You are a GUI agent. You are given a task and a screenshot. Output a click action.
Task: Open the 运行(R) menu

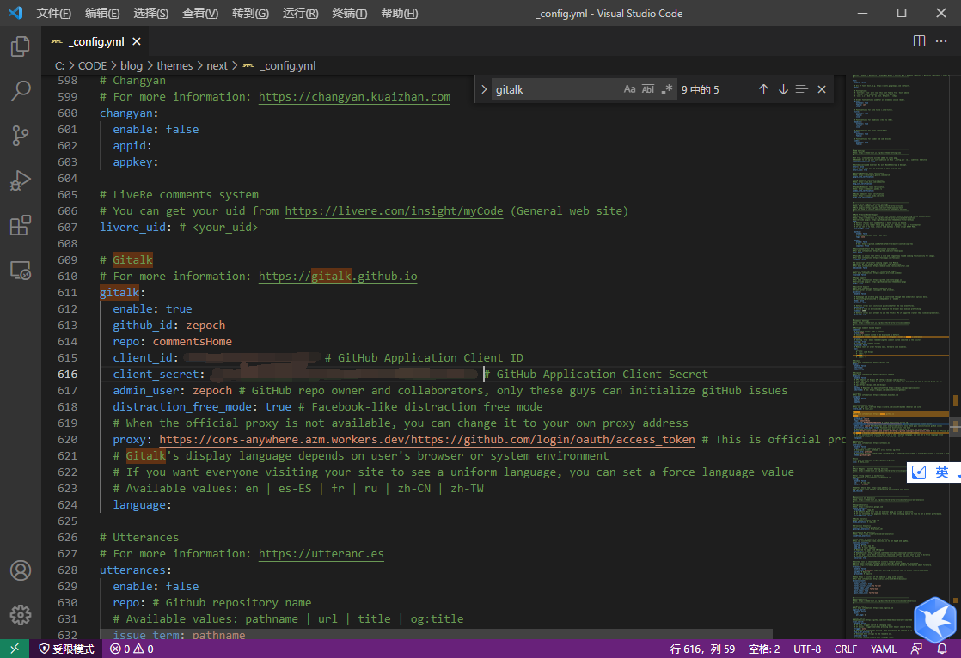pos(300,14)
